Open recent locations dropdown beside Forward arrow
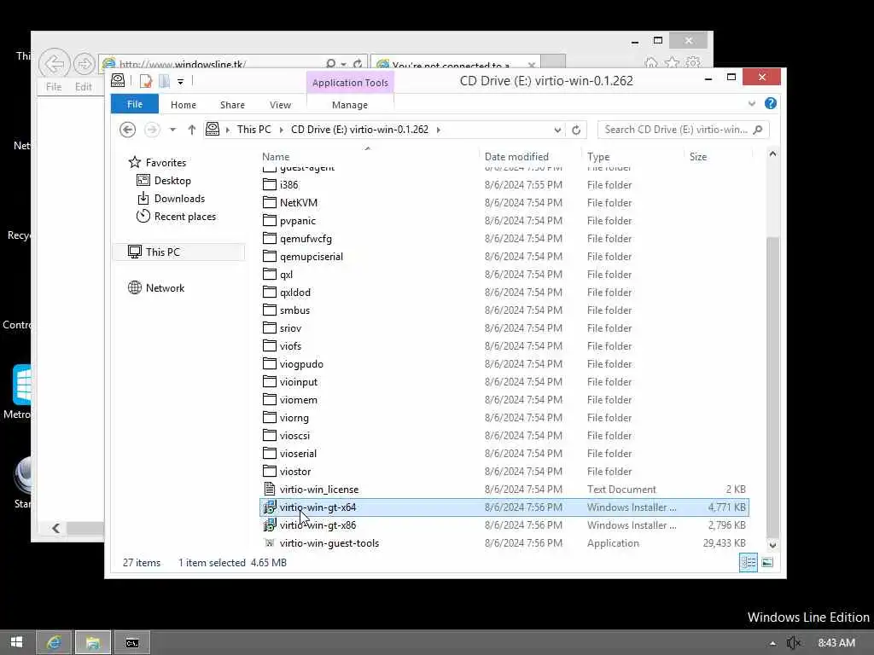 [172, 130]
